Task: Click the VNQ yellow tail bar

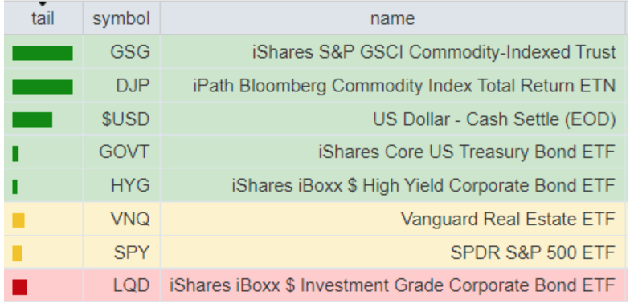Action: (18, 220)
